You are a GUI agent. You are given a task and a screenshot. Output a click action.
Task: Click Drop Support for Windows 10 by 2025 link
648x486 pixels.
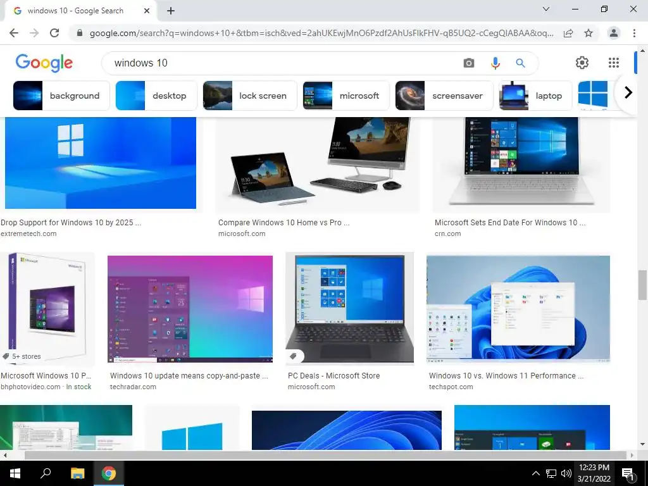click(71, 222)
